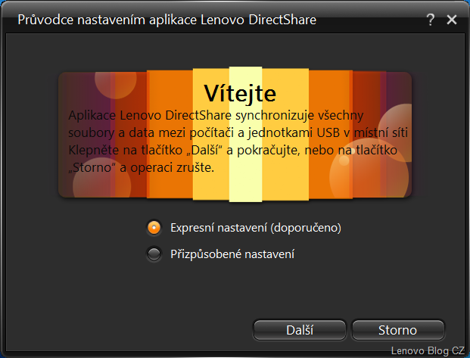Cancel setup with the Storno button

point(398,330)
